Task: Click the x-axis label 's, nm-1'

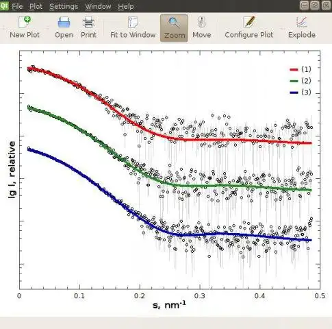Action: point(169,305)
